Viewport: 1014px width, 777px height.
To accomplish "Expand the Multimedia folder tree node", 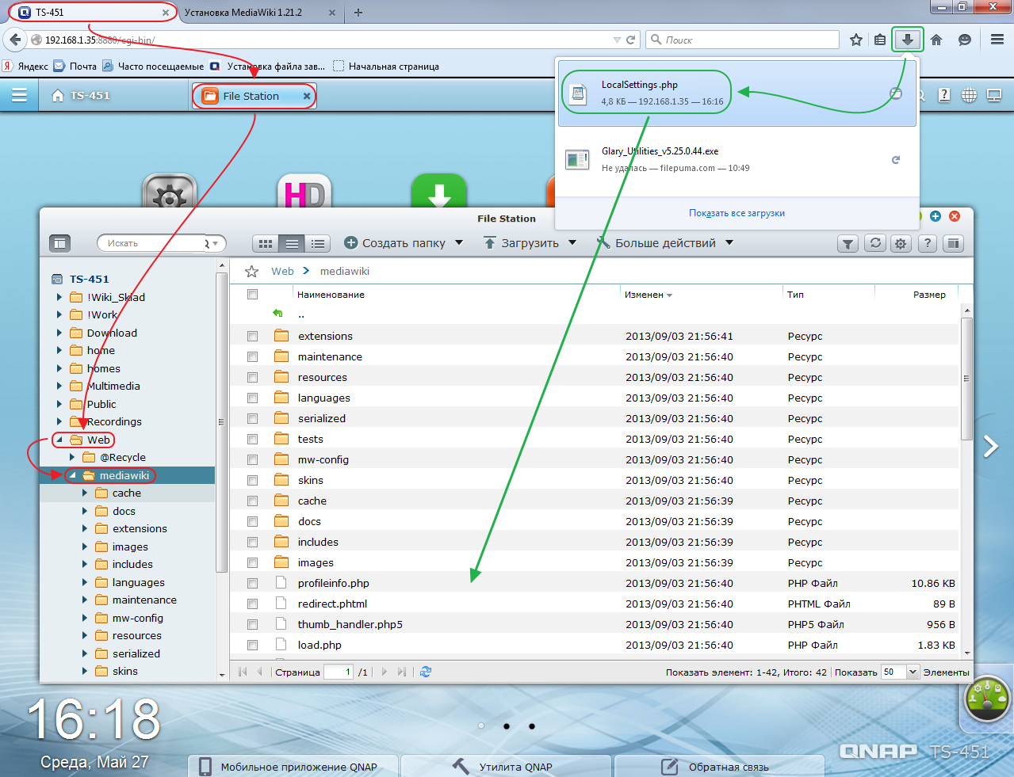I will point(59,386).
